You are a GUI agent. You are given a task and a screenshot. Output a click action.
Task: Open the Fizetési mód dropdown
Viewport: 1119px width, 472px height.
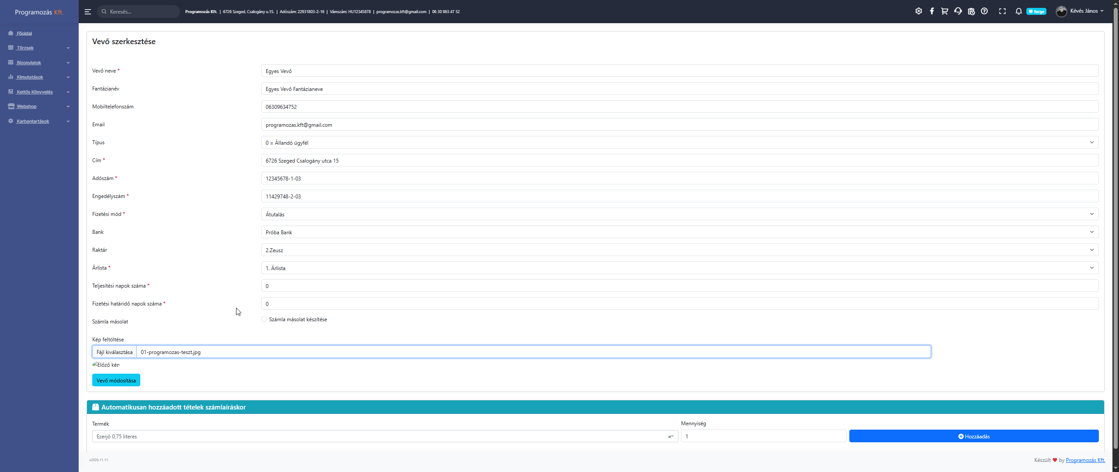coord(680,214)
